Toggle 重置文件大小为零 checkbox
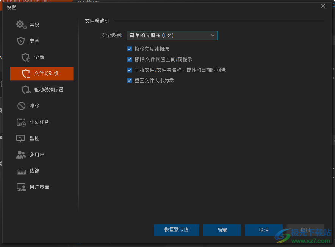This screenshot has width=335, height=247. pyautogui.click(x=129, y=80)
